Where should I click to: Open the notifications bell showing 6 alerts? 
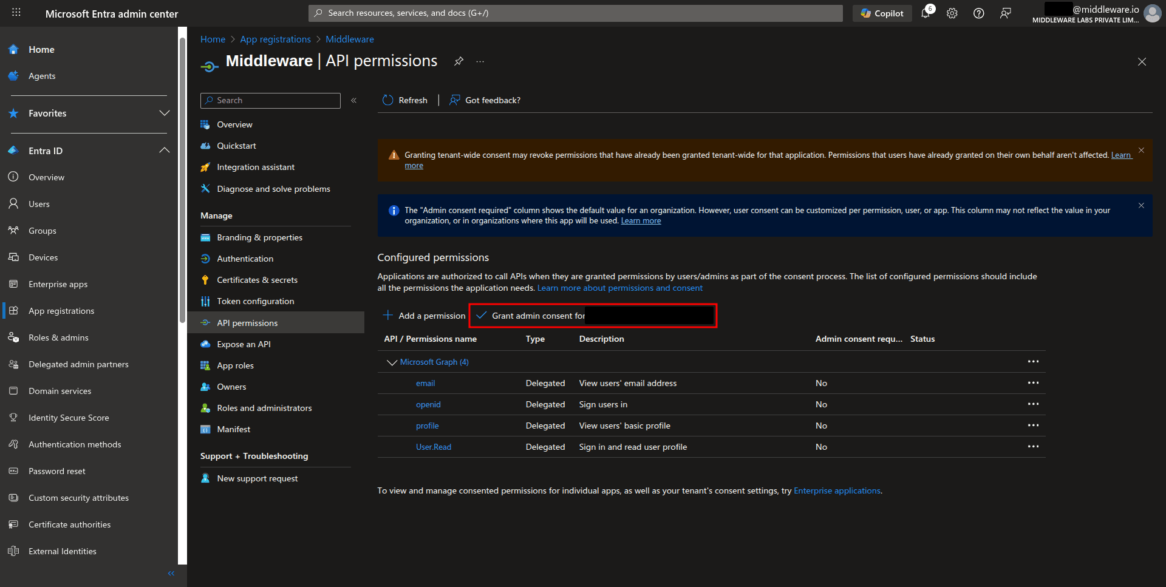click(926, 13)
